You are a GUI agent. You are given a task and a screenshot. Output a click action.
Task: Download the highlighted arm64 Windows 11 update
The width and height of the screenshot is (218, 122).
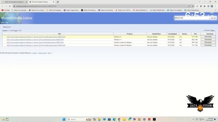coord(208,37)
